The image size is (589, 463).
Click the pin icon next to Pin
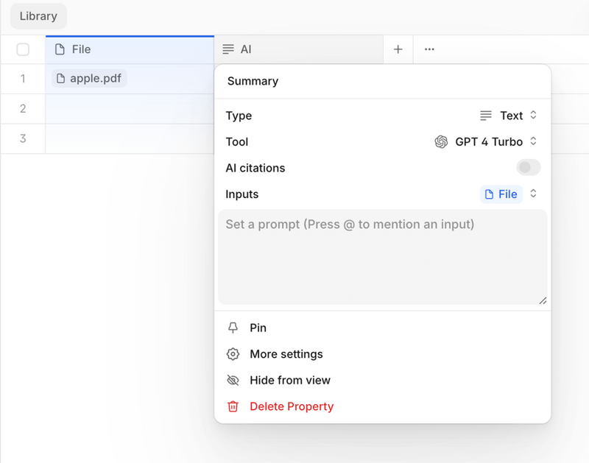pyautogui.click(x=233, y=328)
